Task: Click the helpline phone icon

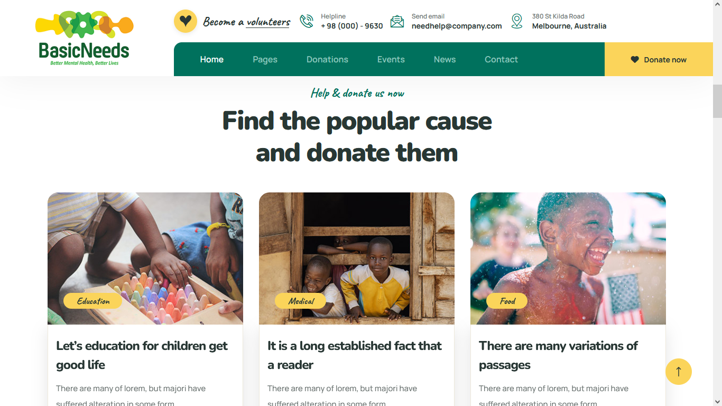Action: coord(307,21)
